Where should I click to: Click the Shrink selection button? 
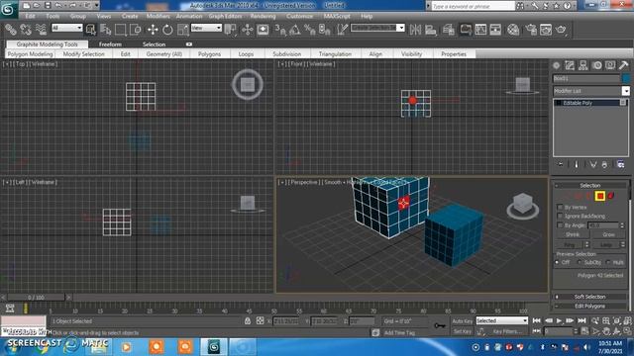(573, 234)
